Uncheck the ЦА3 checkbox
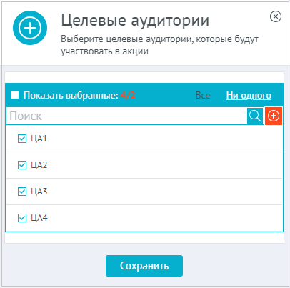 click(x=22, y=192)
